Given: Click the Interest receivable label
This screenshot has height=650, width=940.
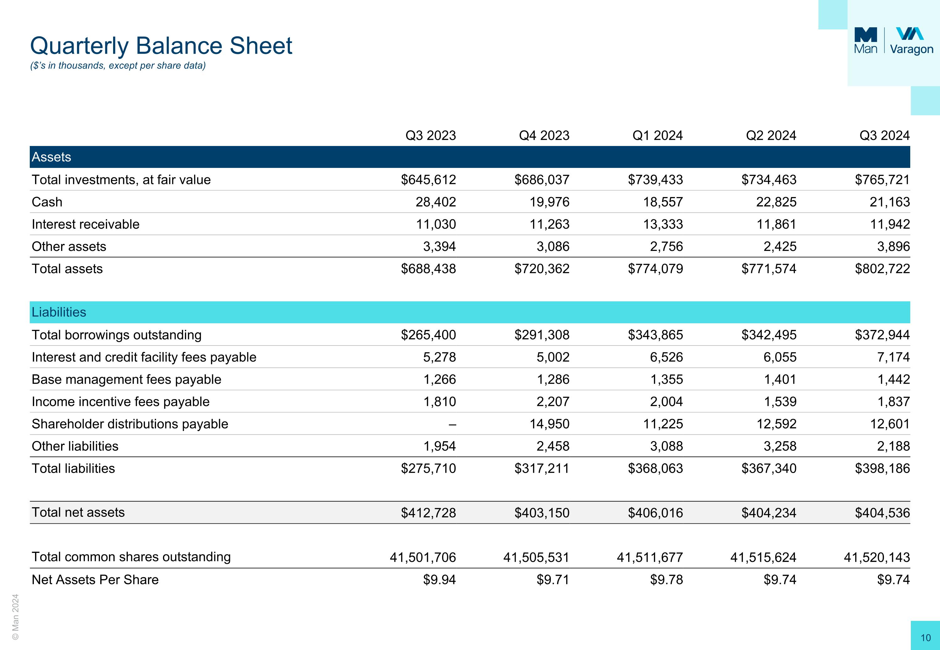Looking at the screenshot, I should click(86, 224).
